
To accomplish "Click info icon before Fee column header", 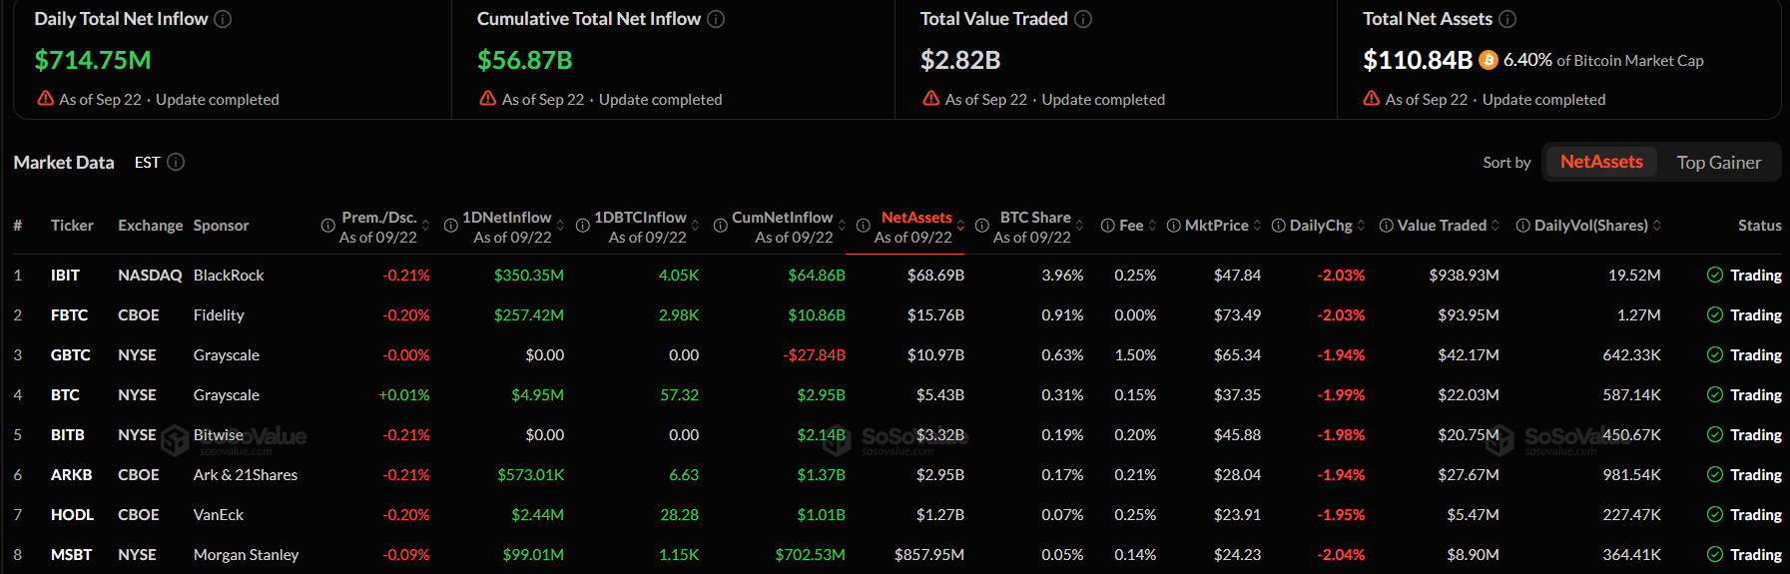I will tap(1108, 226).
